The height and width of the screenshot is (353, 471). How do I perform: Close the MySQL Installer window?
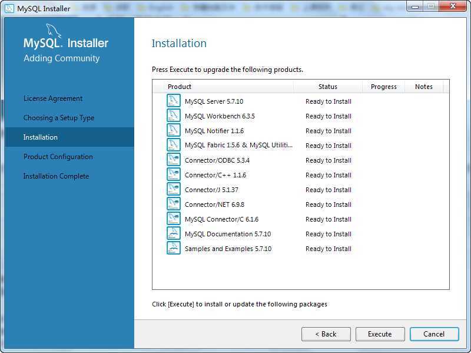pyautogui.click(x=453, y=6)
